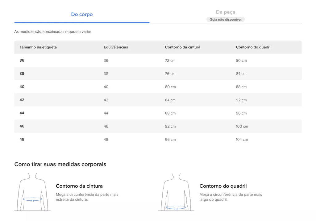
Task: Select the size 38 row label
Action: tap(22, 73)
